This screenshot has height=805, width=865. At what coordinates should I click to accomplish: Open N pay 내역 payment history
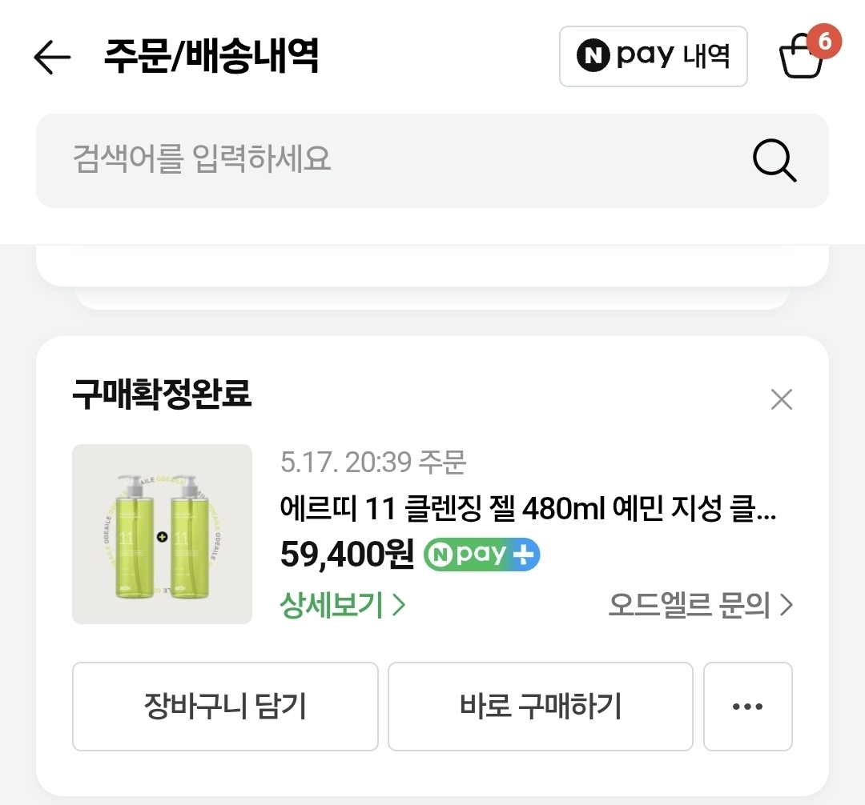[x=653, y=55]
